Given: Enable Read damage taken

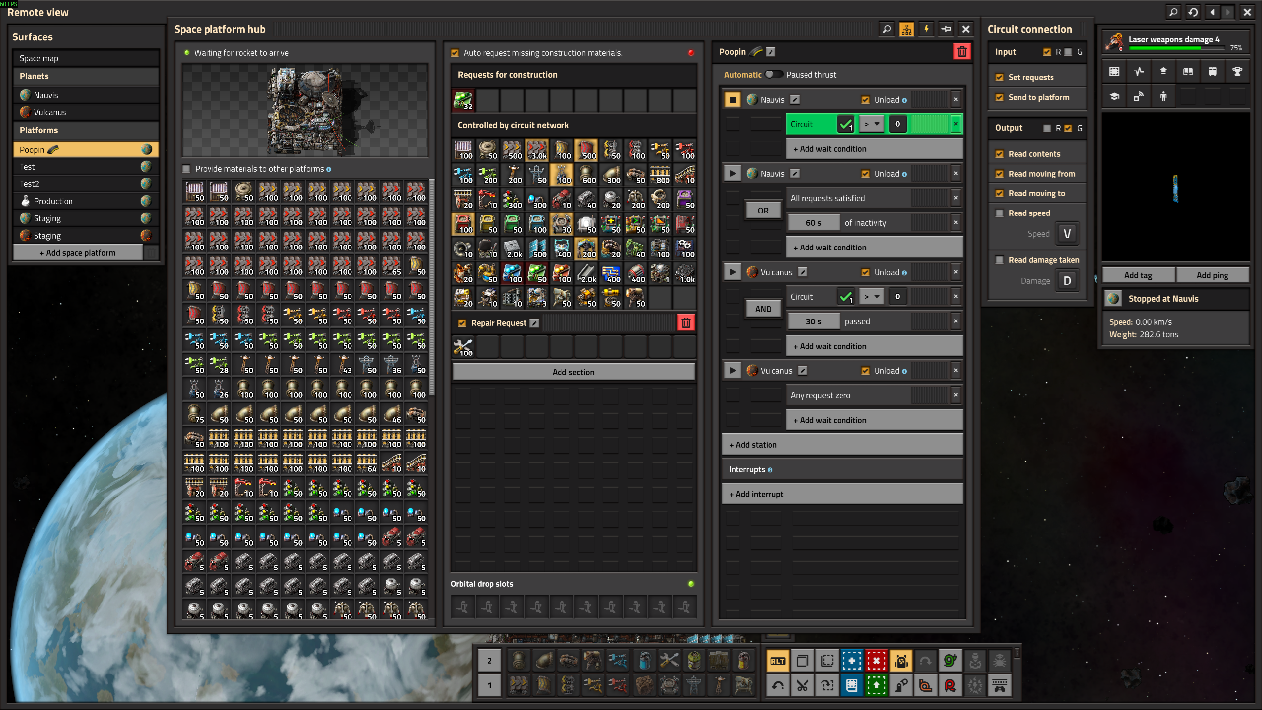Looking at the screenshot, I should pos(1000,260).
